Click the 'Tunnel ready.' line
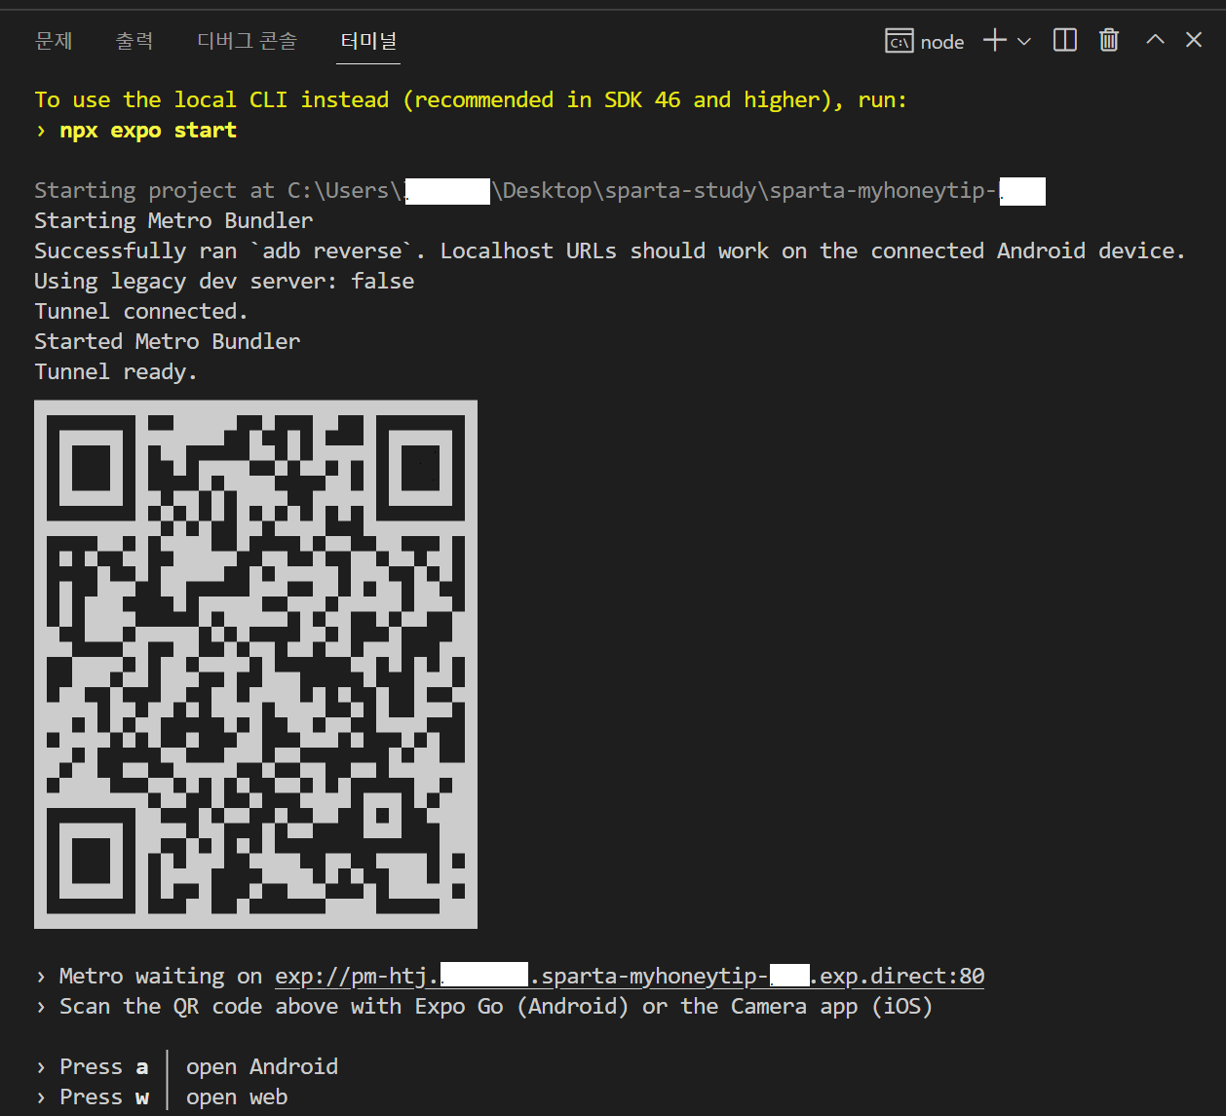The height and width of the screenshot is (1116, 1226). 116,372
